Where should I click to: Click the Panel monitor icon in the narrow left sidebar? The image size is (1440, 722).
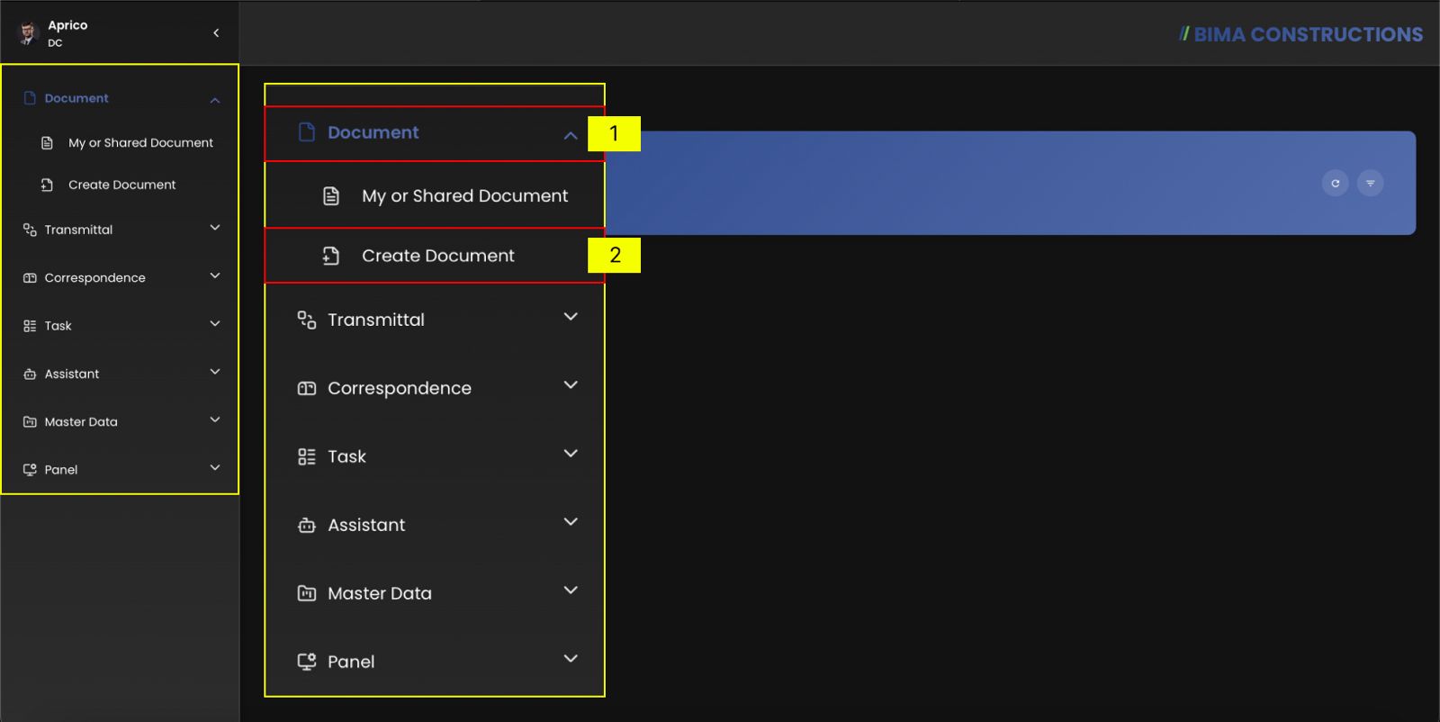coord(30,470)
